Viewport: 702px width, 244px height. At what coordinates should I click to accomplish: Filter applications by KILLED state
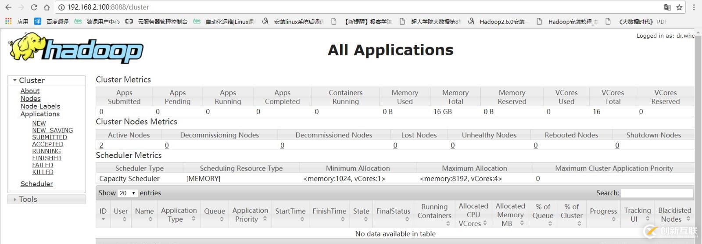[43, 172]
